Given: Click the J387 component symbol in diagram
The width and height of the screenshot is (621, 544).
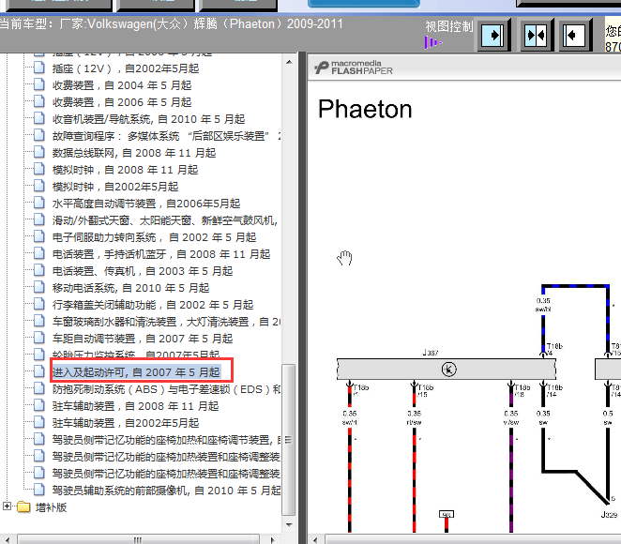Looking at the screenshot, I should (x=449, y=370).
